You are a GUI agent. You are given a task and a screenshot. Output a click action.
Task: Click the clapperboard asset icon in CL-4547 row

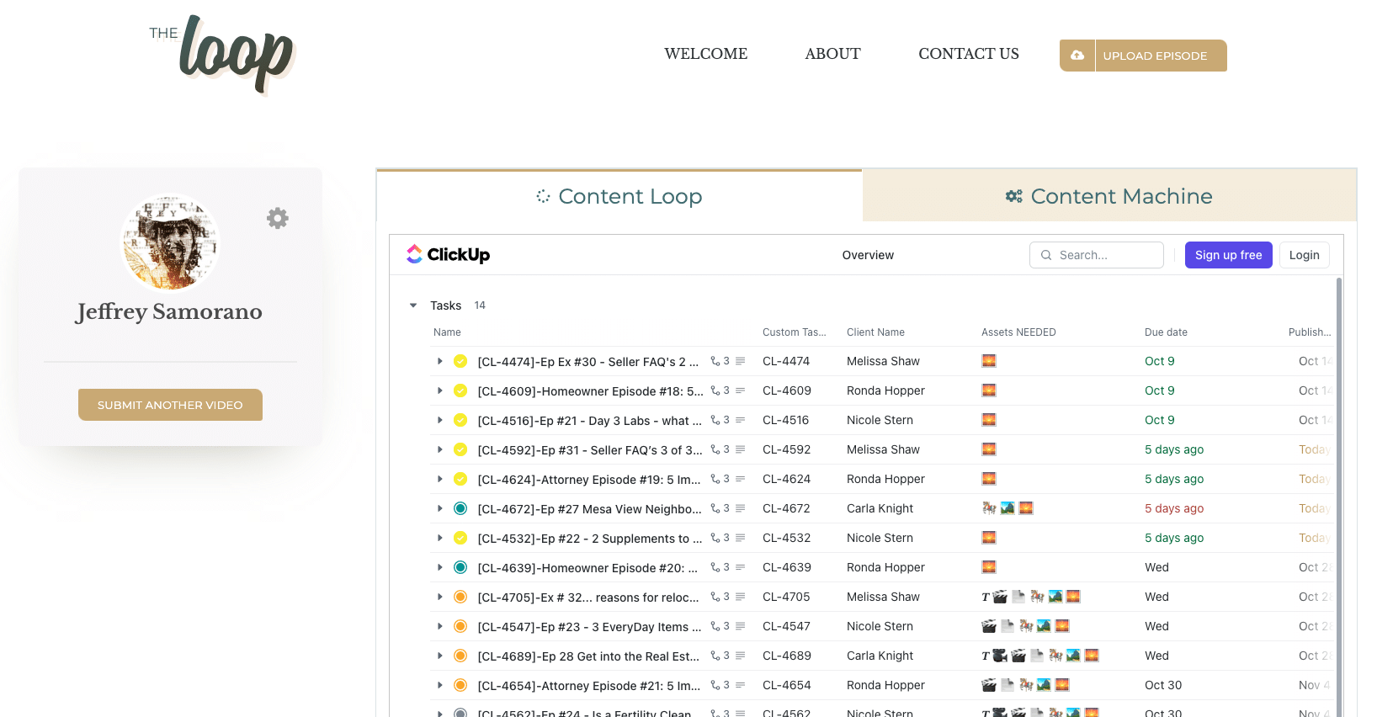[x=989, y=626]
